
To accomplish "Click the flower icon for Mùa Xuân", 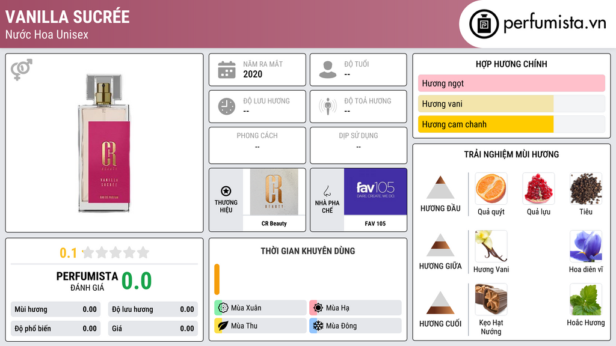I will coord(223,308).
